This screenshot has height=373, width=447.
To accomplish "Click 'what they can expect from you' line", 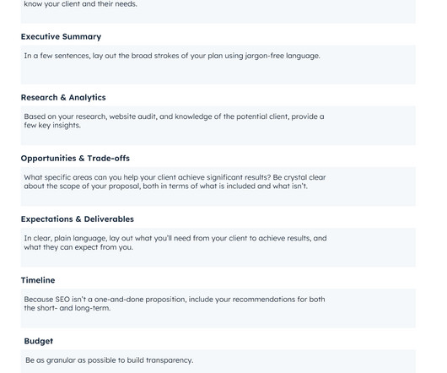I will pos(78,247).
